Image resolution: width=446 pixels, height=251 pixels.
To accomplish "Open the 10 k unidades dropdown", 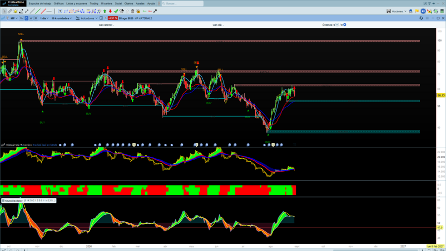I will (x=61, y=18).
